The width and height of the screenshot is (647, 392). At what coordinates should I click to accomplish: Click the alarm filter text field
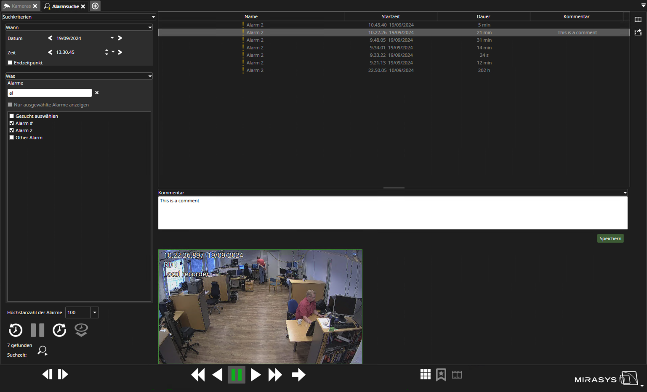pyautogui.click(x=50, y=93)
